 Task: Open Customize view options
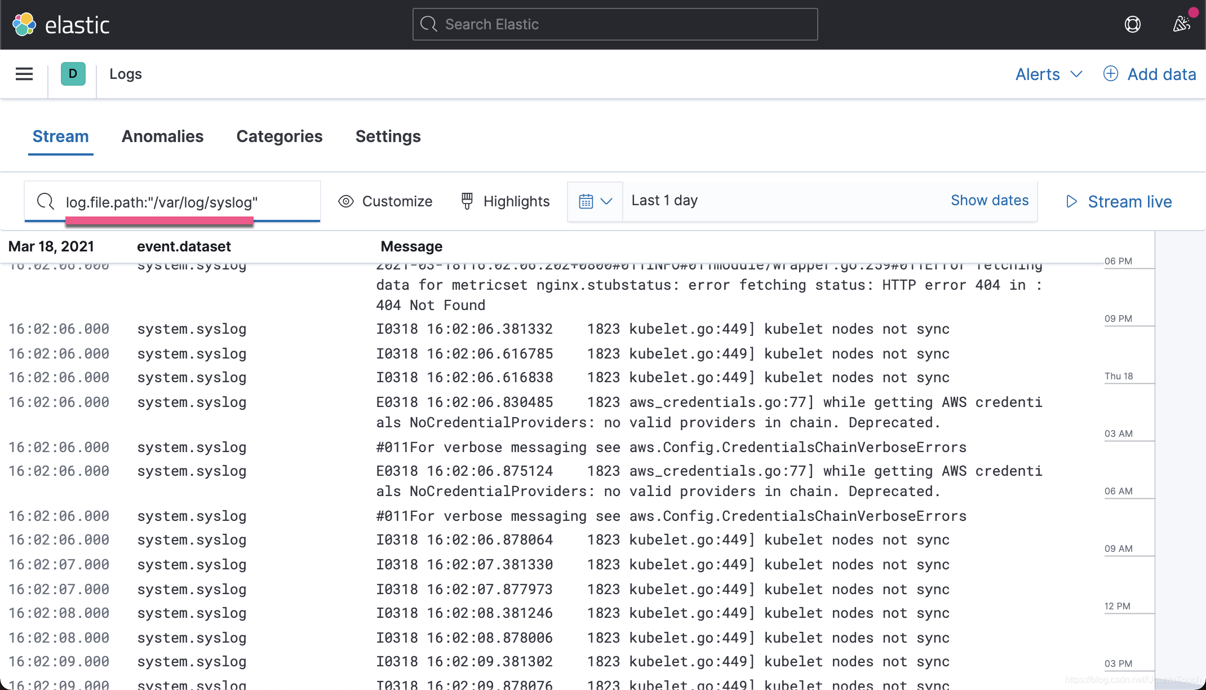click(x=385, y=201)
